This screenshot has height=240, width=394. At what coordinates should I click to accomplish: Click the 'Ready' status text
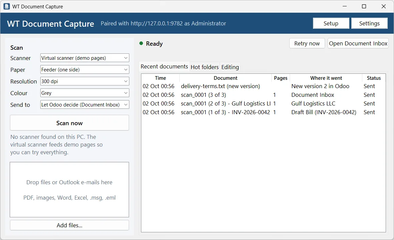coord(154,43)
